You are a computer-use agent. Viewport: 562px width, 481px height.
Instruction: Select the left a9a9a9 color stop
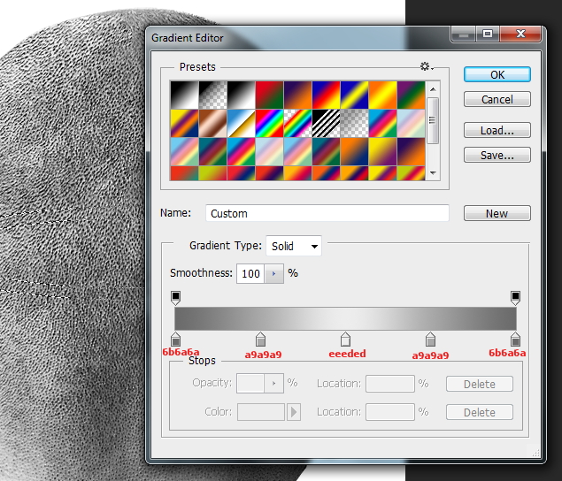[x=260, y=340]
